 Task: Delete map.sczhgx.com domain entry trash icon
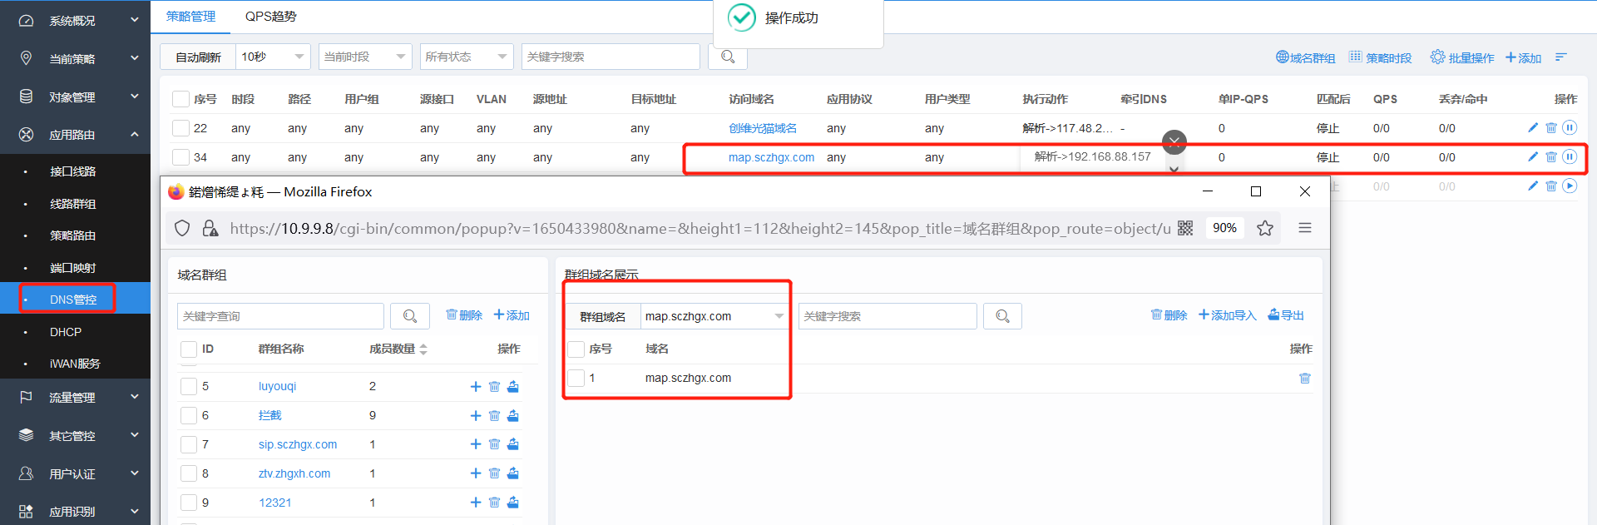point(1305,378)
